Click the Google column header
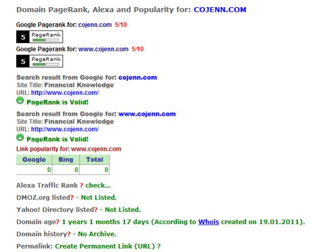This screenshot has width=311, height=252. coord(34,160)
